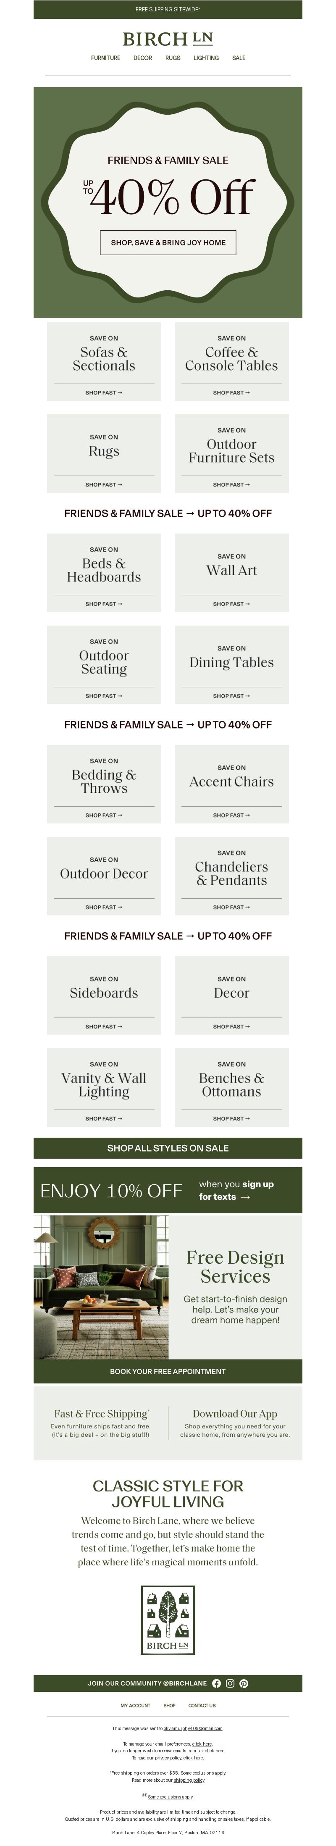Click the Birch Lane logo at top
336x1846 pixels.
coord(168,39)
